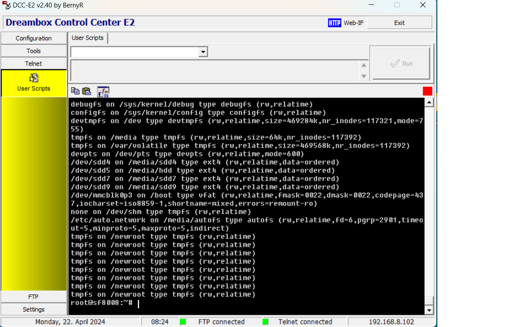The width and height of the screenshot is (508, 327).
Task: Run the selected user script
Action: (401, 63)
